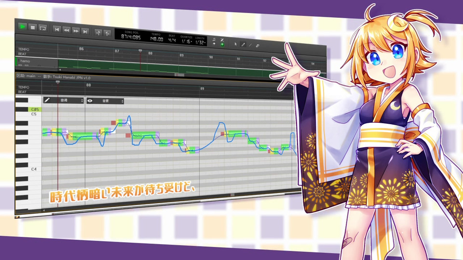Viewport: 463px width, 260px height.
Task: Click the track editor horizontal scrollbar thumb
Action: [179, 75]
